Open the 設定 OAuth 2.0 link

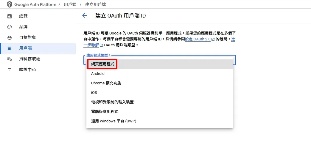[x=198, y=39]
